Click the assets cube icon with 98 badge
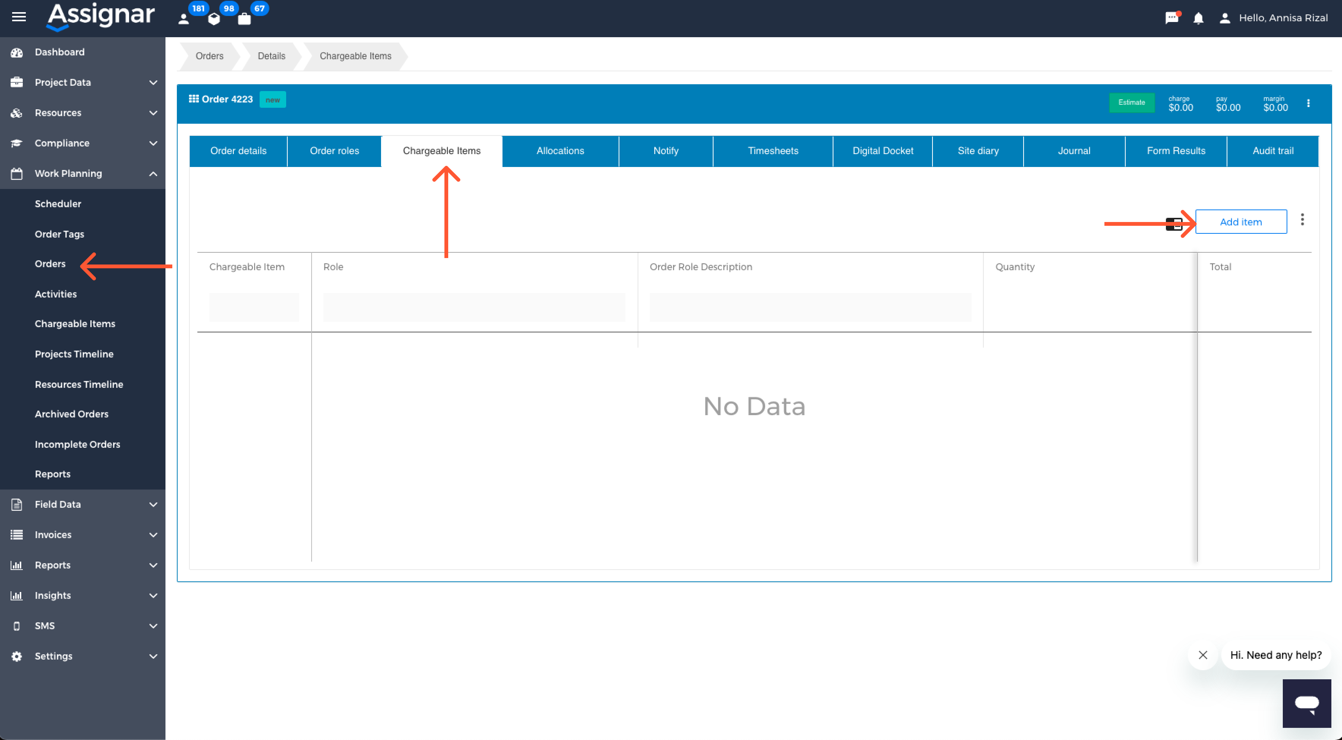Screen dimensions: 1342x740 pyautogui.click(x=214, y=19)
